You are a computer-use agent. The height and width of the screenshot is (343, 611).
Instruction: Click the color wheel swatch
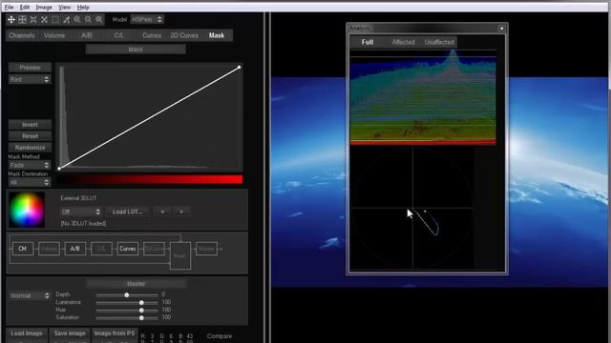(27, 210)
